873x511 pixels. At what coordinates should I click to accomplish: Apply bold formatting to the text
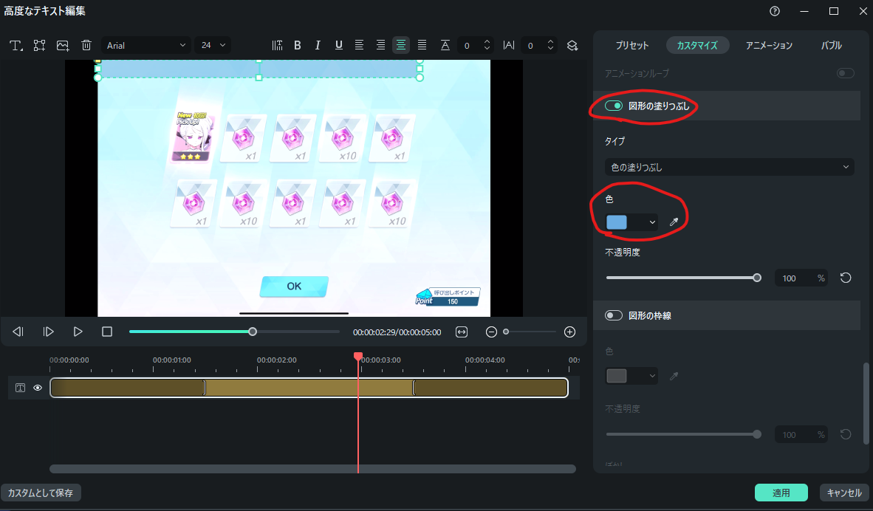point(298,45)
